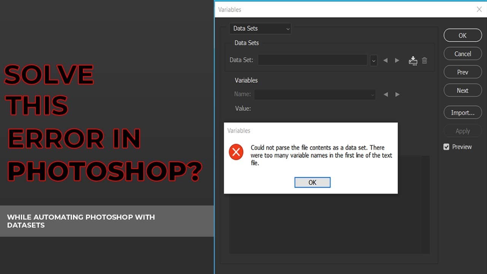Go to next variable arrow
This screenshot has width=487, height=274.
coord(397,94)
